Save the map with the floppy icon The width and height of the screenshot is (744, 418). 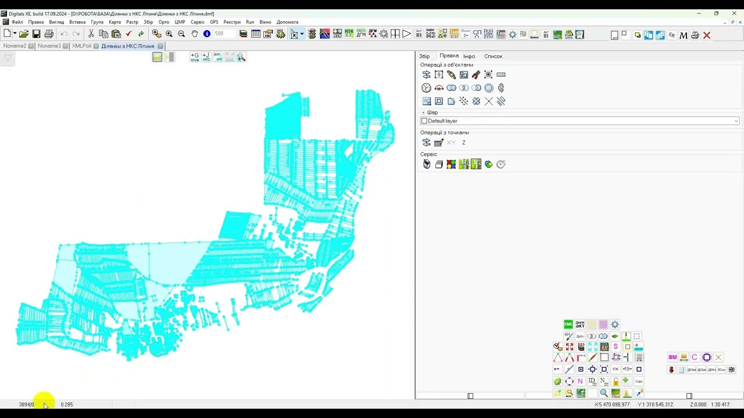pos(36,34)
